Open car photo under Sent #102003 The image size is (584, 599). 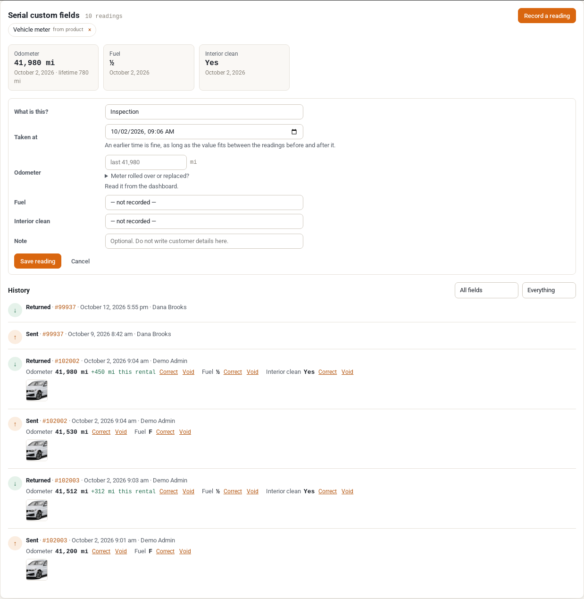37,570
